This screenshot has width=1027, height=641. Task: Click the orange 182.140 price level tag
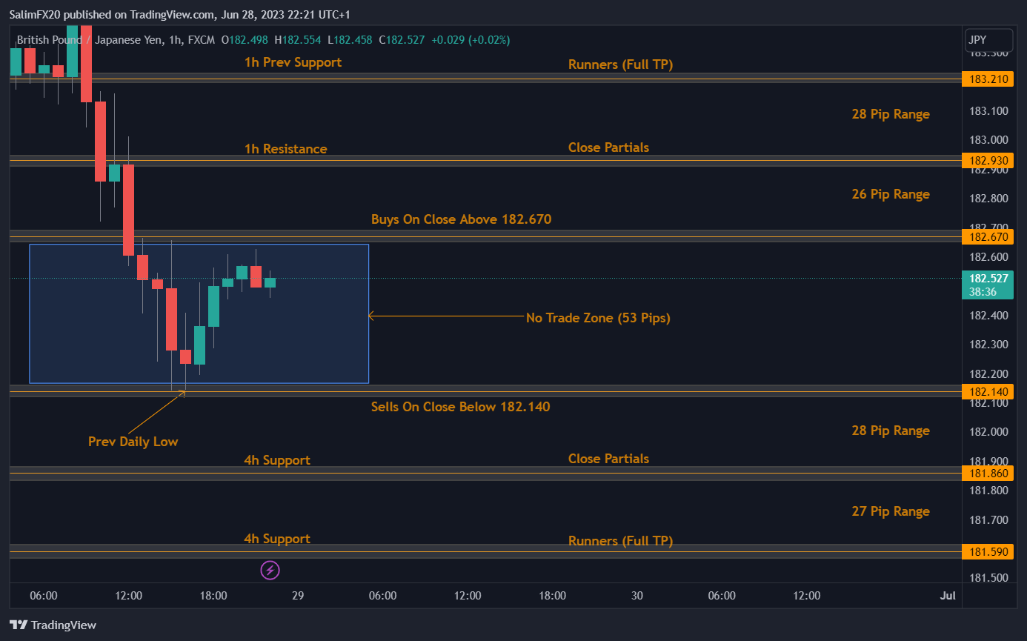click(x=988, y=391)
